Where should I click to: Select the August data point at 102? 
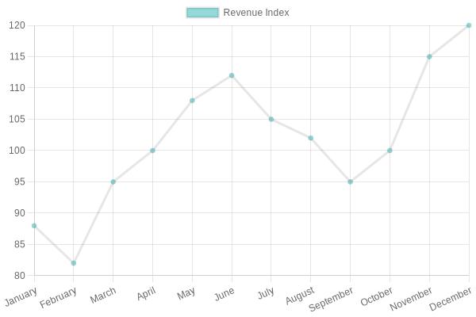point(310,138)
